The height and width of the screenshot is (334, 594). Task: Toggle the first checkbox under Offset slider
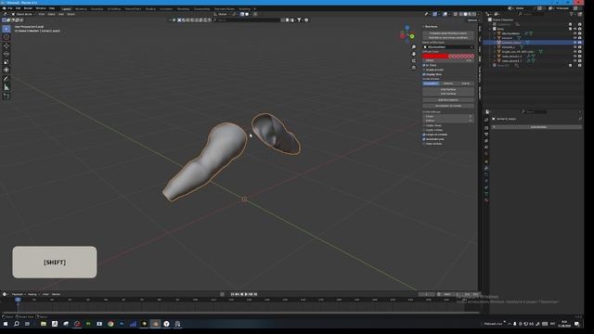tap(424, 65)
